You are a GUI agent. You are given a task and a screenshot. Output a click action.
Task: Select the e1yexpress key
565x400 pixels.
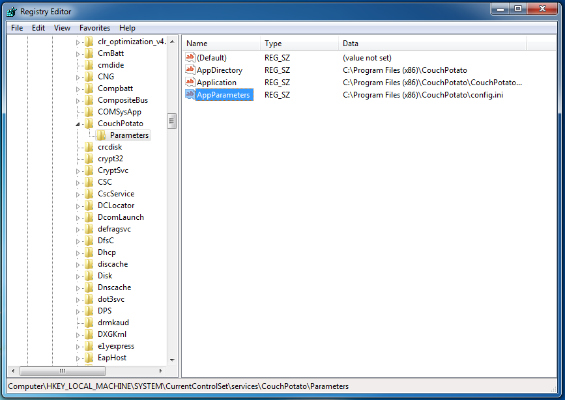point(116,346)
